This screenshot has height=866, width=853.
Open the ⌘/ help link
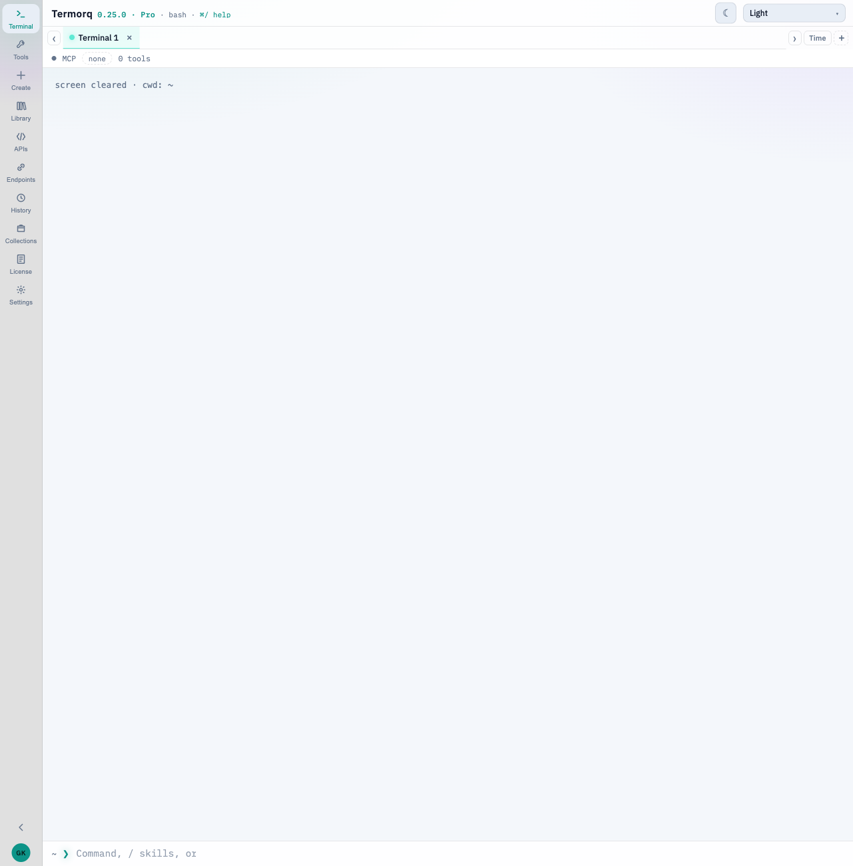(215, 15)
